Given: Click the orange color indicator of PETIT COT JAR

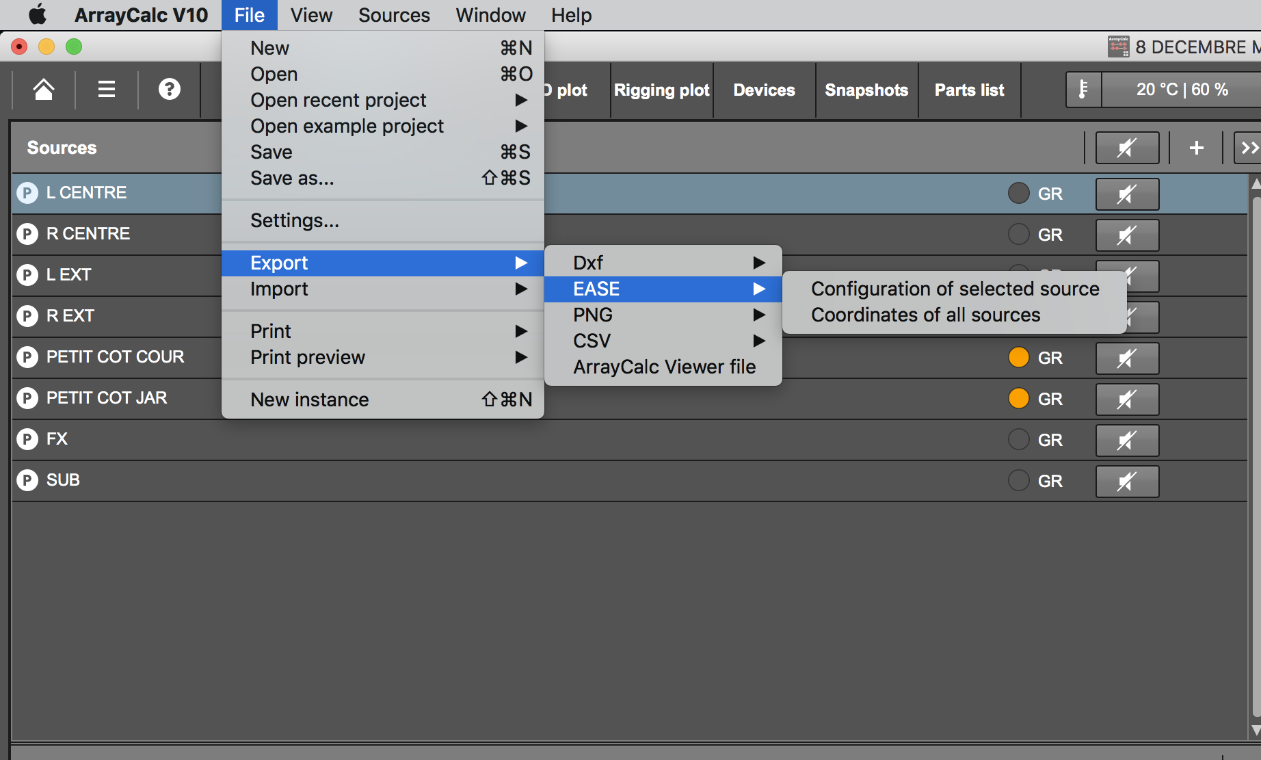Looking at the screenshot, I should [1018, 398].
